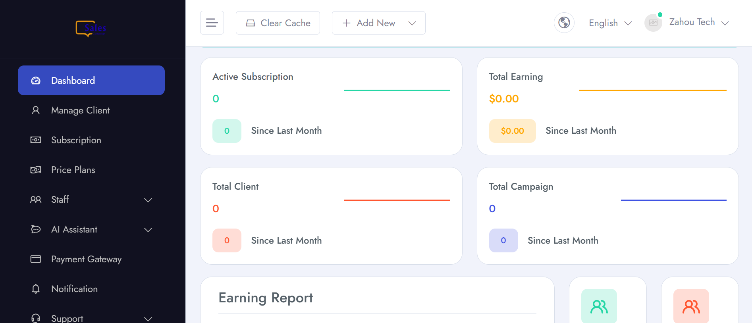Click the Support headset icon
Viewport: 752px width, 323px height.
[x=36, y=317]
